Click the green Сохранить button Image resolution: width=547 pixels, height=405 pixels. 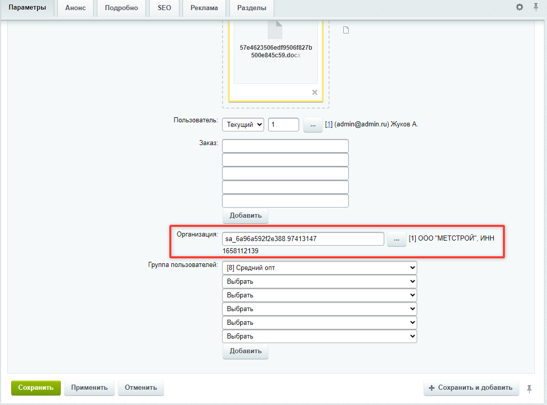tap(36, 388)
